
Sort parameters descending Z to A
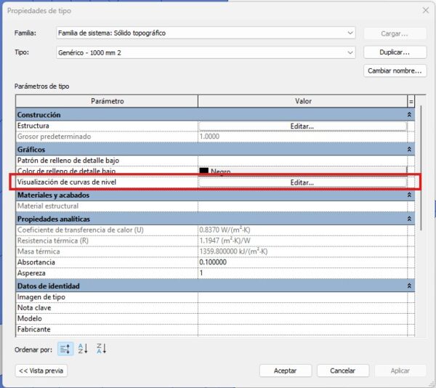pos(101,349)
